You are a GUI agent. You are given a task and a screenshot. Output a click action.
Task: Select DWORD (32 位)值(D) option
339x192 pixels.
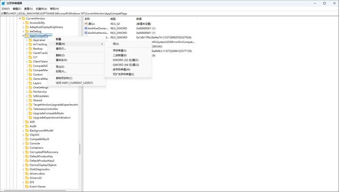pos(128,60)
